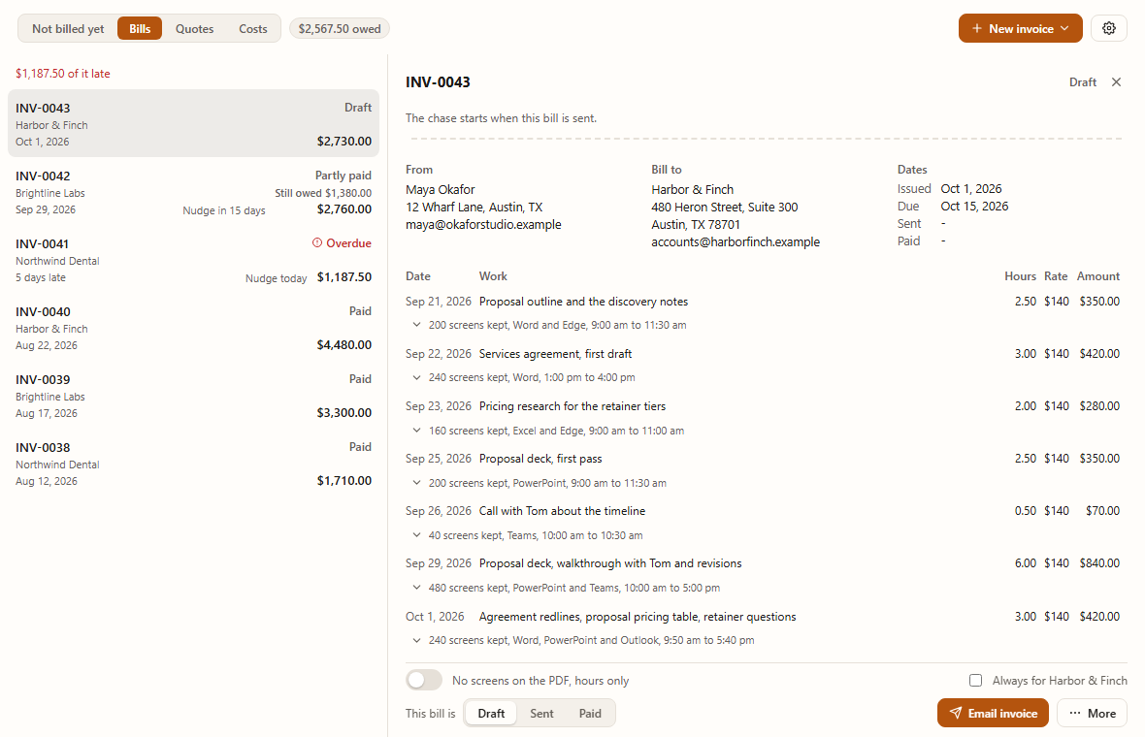The image size is (1145, 737).
Task: Click "Call with Tom about the timeline" line
Action: pos(562,511)
